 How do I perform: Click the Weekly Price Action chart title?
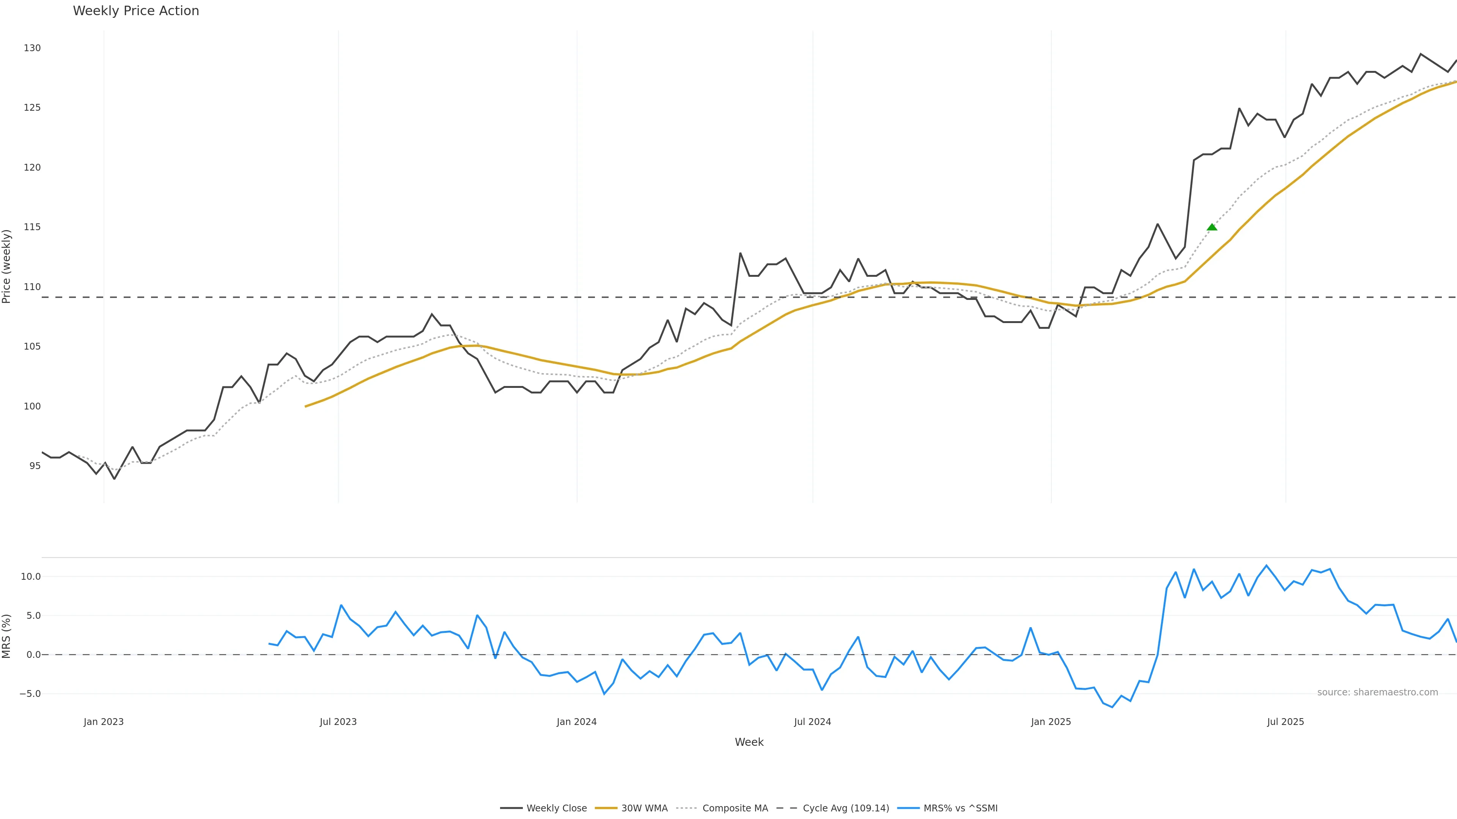[x=136, y=11]
